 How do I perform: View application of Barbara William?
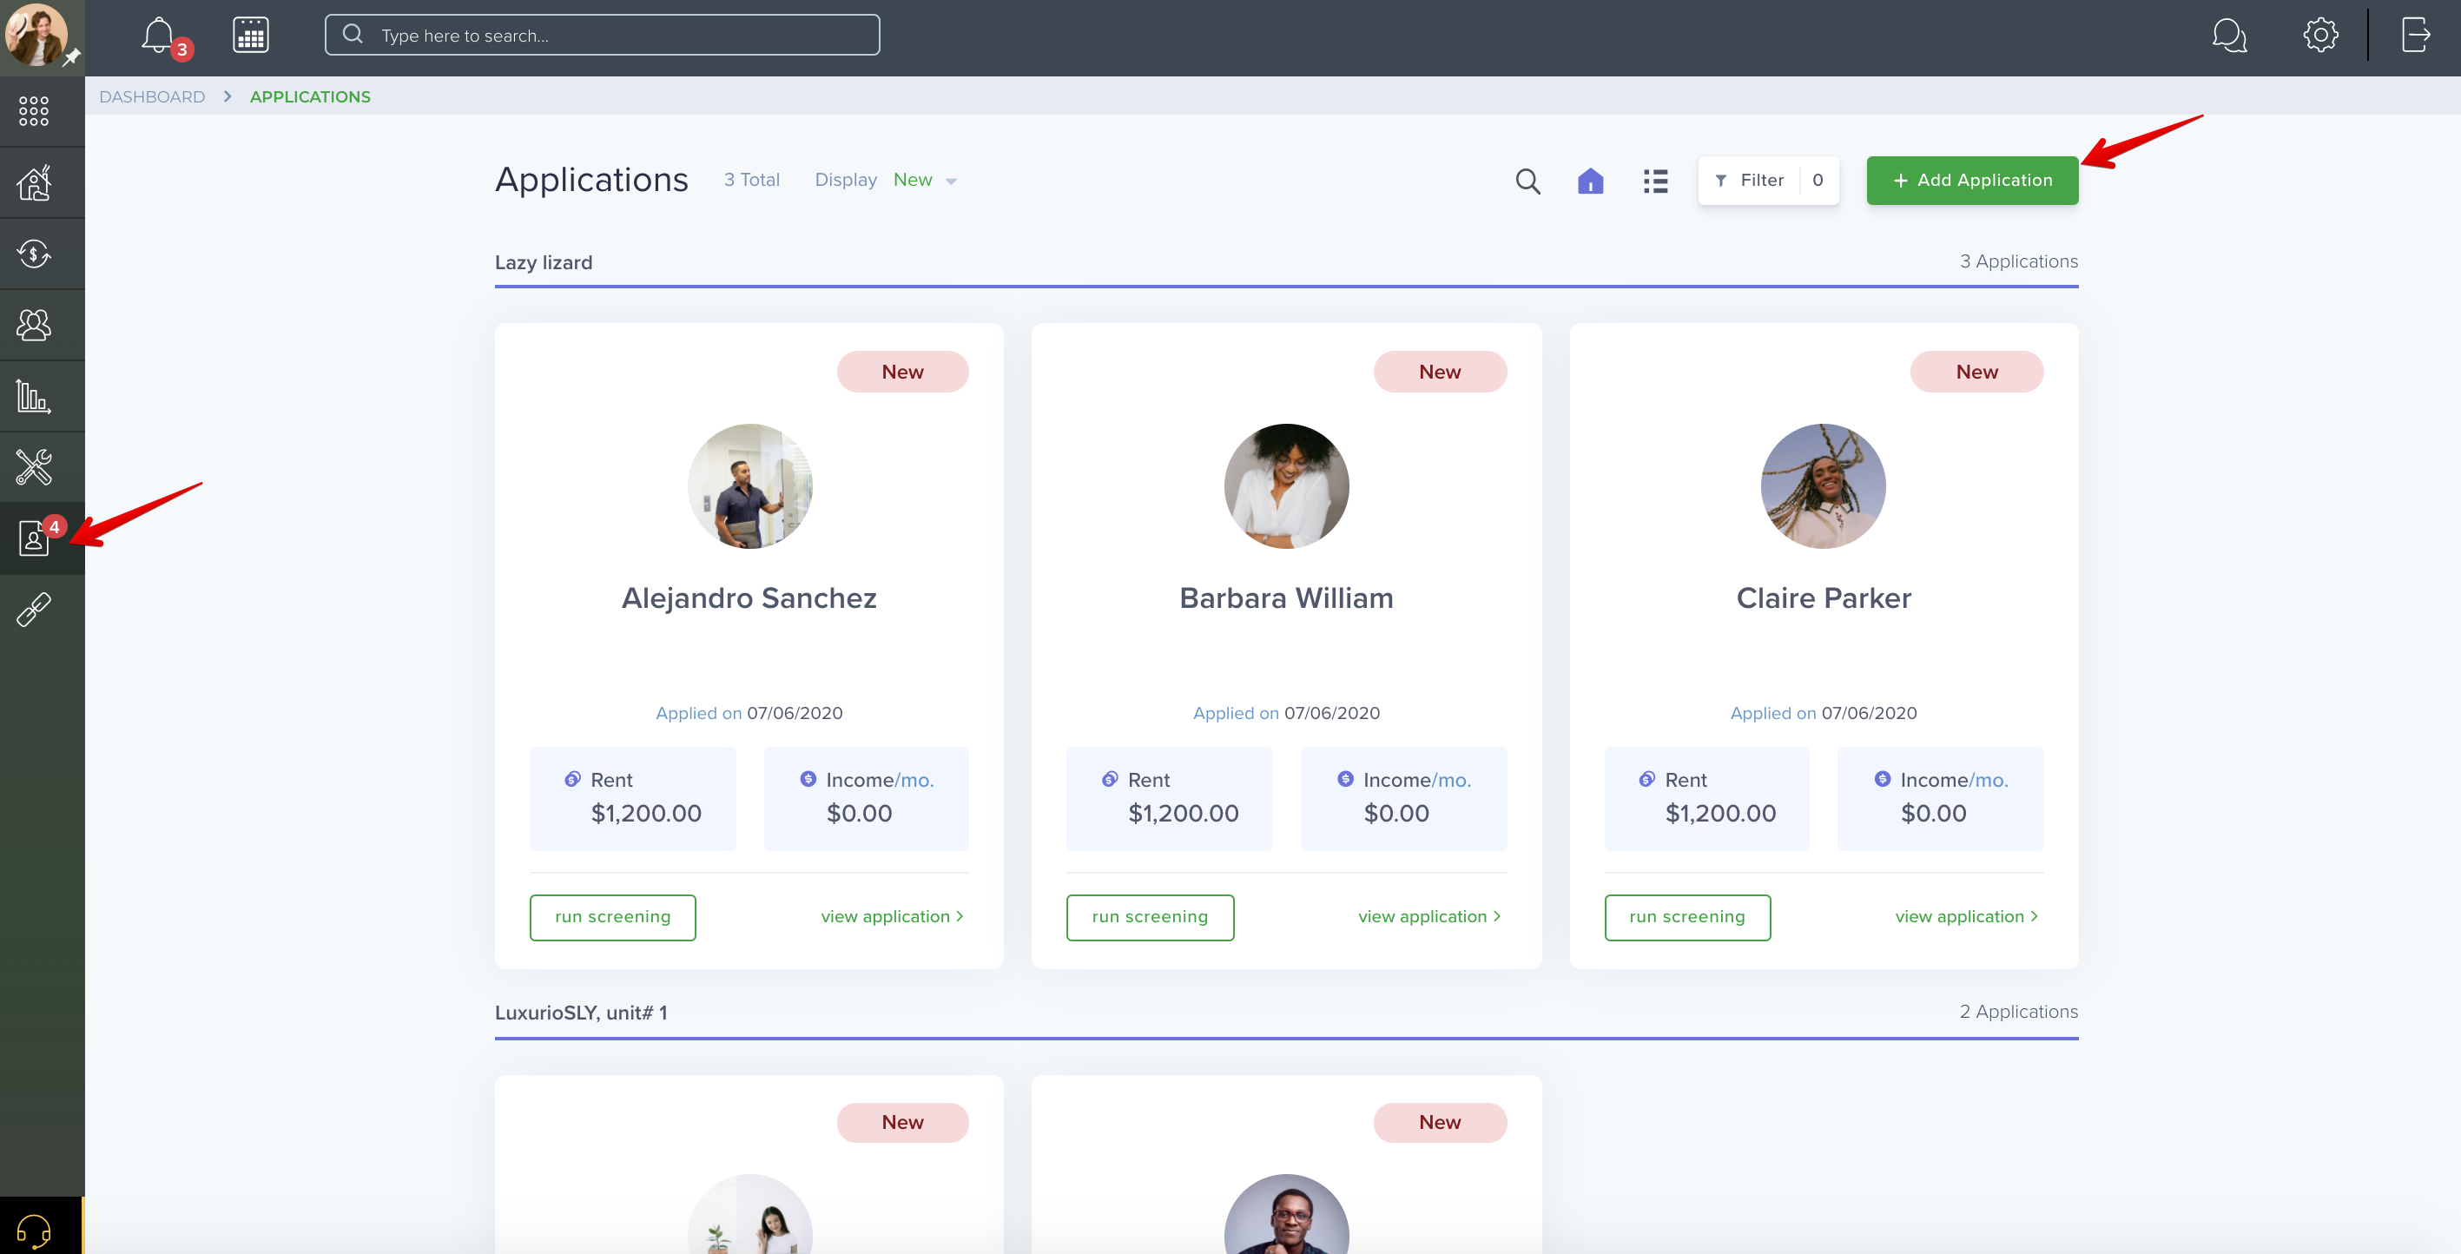(1429, 916)
